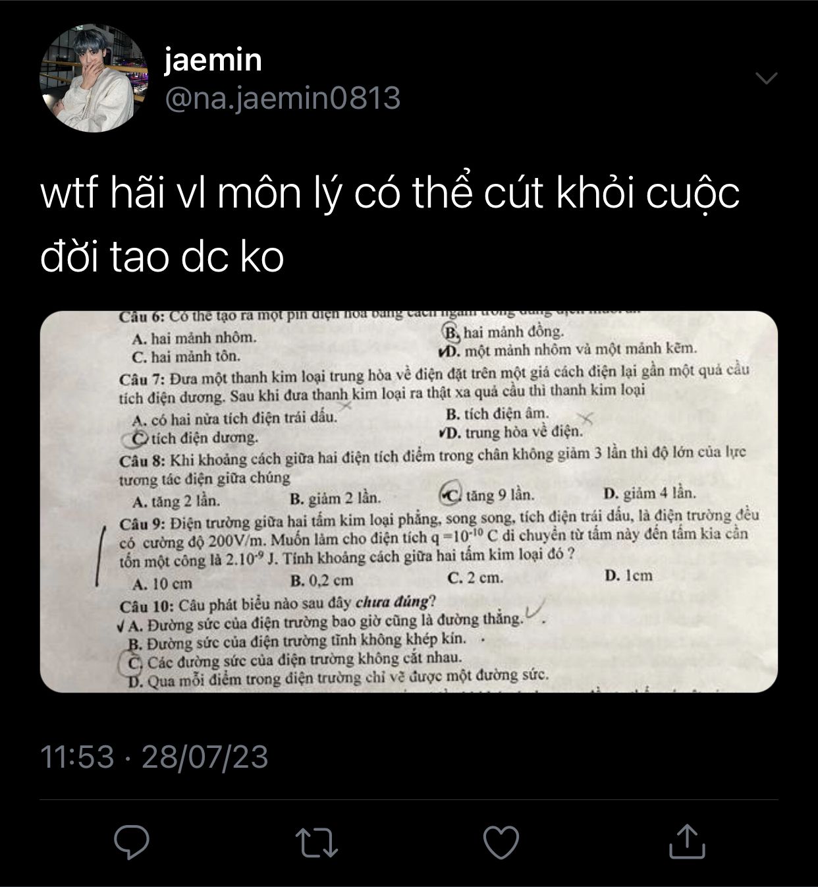This screenshot has height=887, width=818.
Task: Select the tweet timestamp 11:53 · 28/07/23
Action: 155,757
